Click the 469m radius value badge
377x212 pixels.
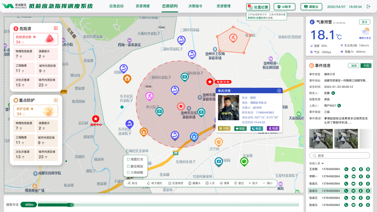pos(29,205)
